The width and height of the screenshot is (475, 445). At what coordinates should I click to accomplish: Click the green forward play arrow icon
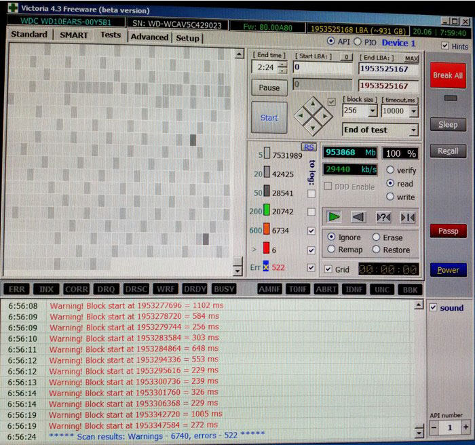333,217
